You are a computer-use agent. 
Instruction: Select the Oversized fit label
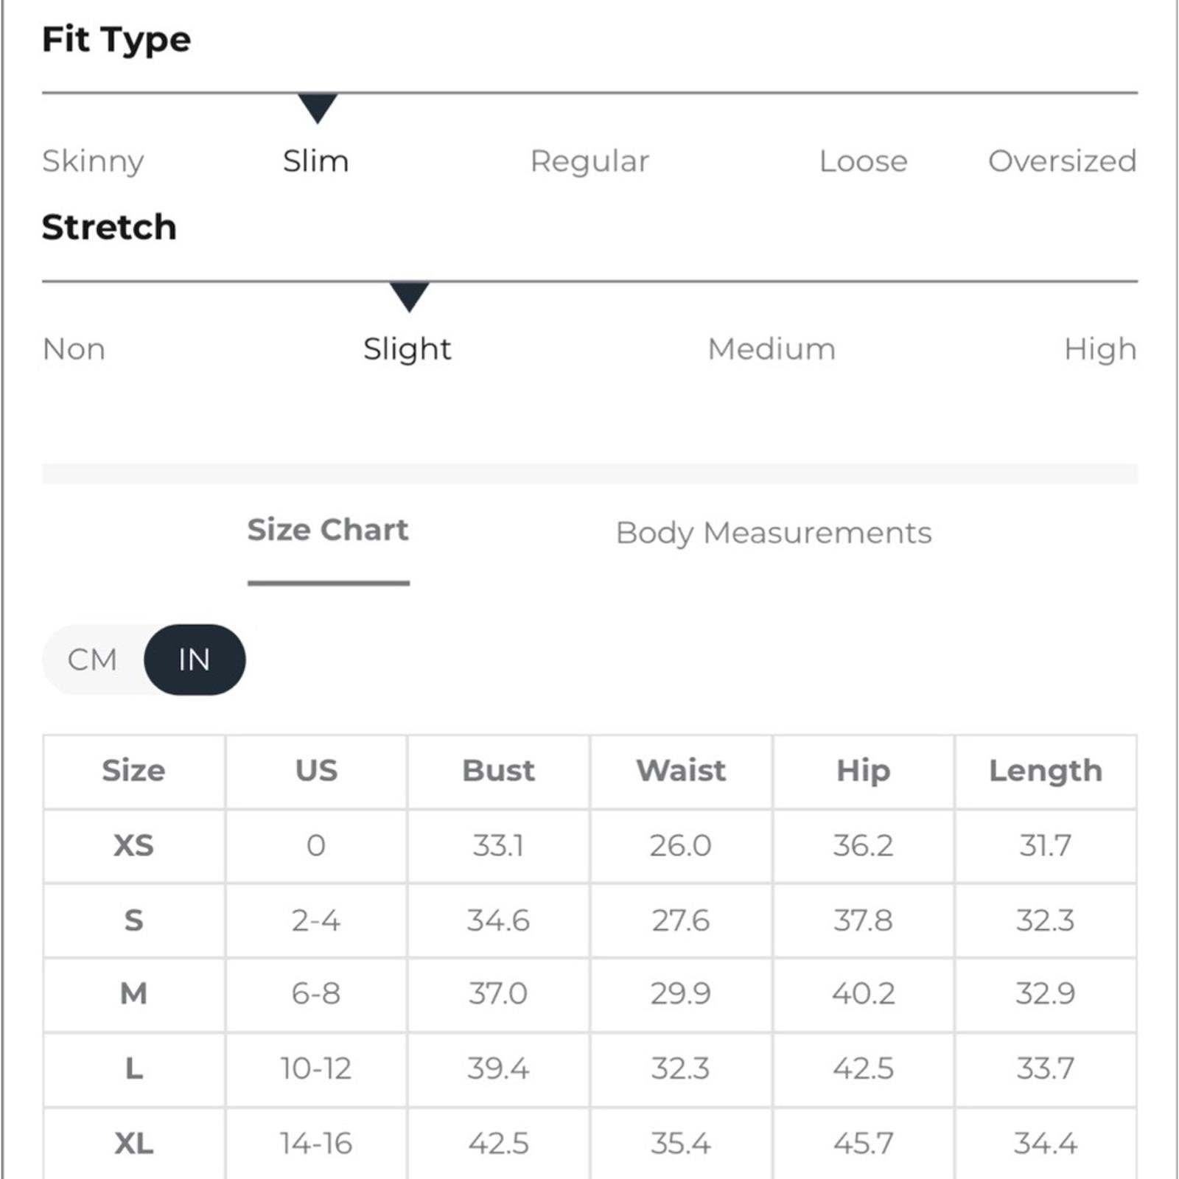[x=1062, y=161]
